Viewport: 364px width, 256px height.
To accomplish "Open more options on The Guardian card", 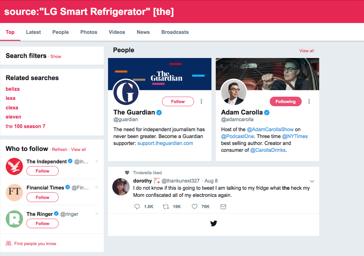I will [x=201, y=101].
